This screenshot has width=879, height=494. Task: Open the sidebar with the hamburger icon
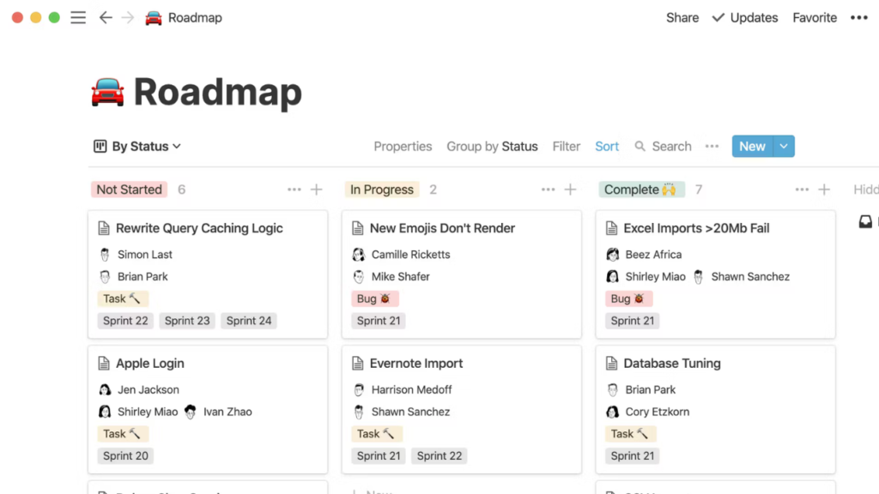point(78,17)
